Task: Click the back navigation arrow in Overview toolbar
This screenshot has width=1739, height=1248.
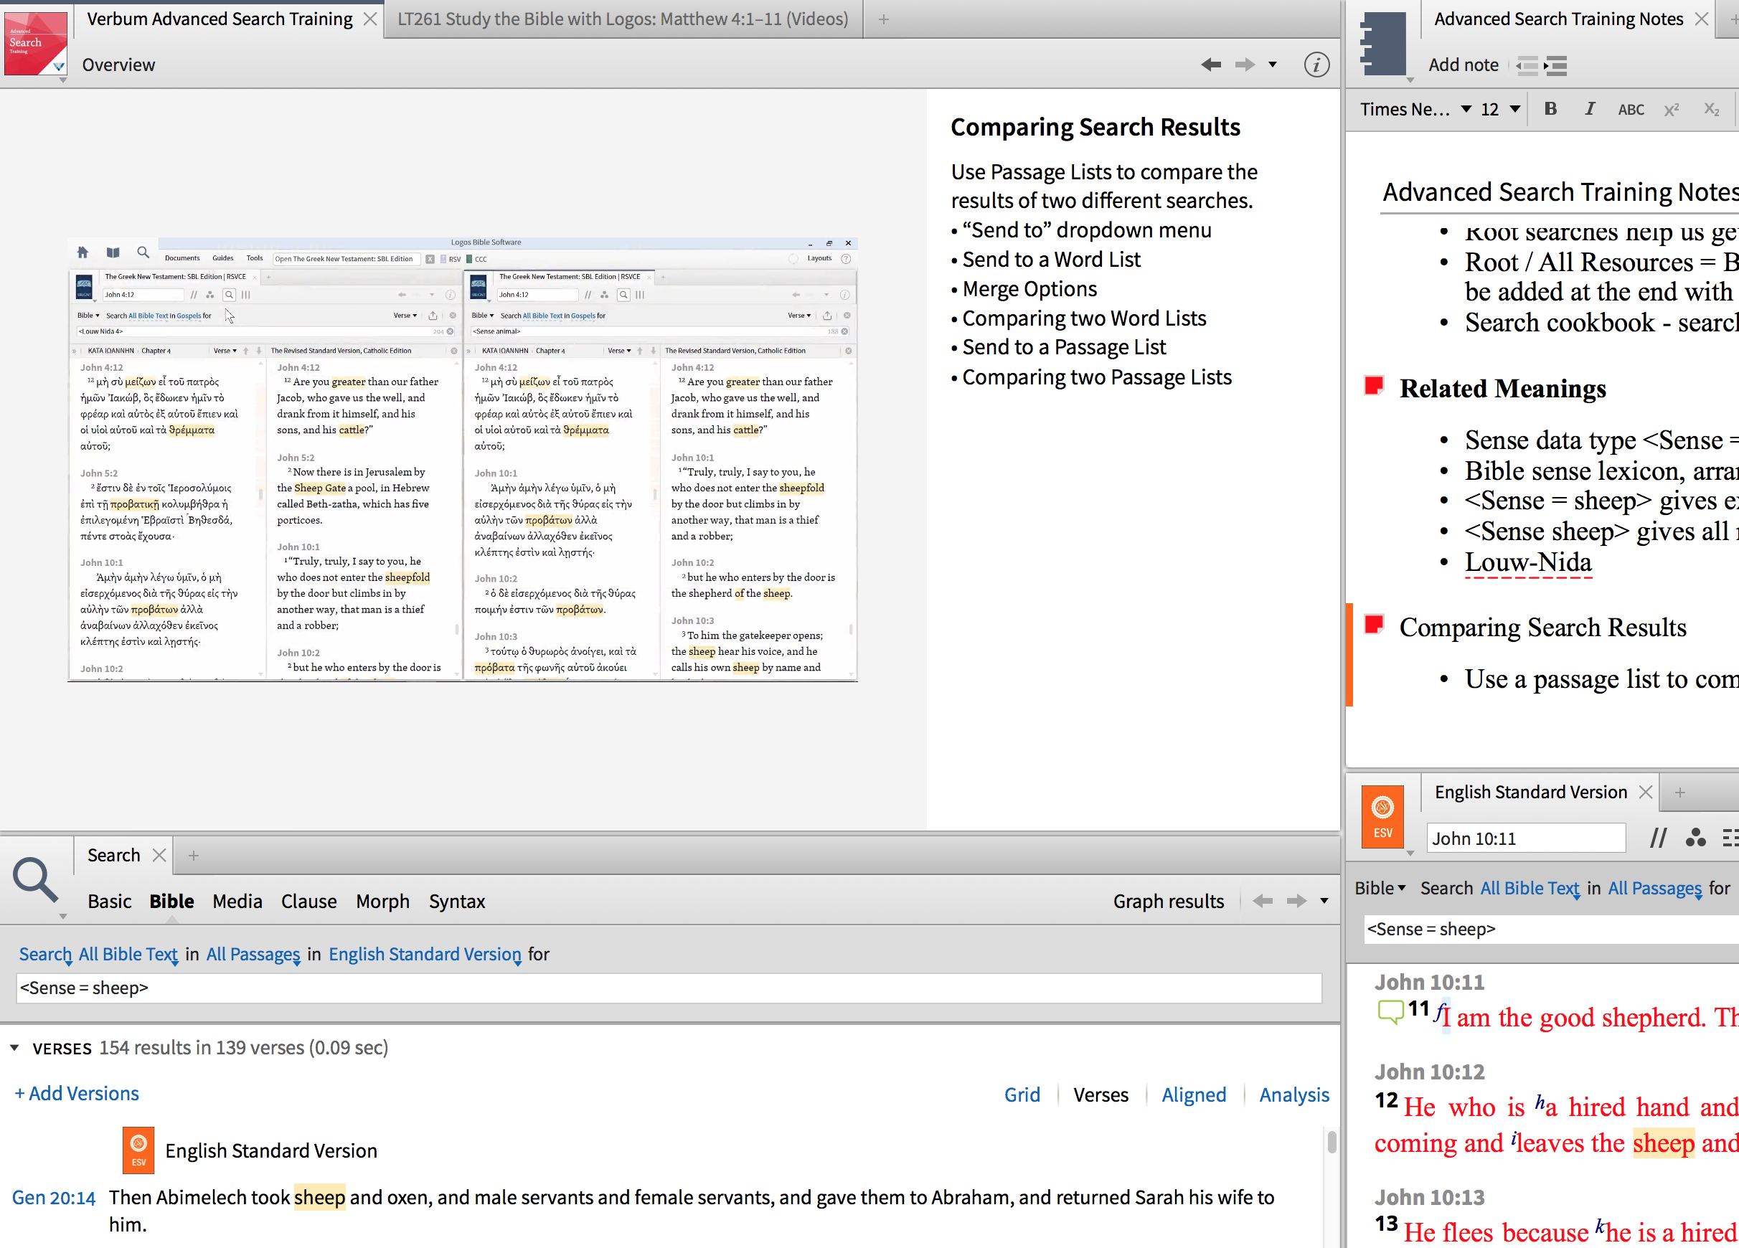Action: tap(1211, 65)
